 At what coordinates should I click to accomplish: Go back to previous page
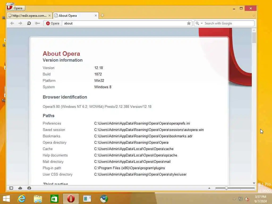pyautogui.click(x=12, y=23)
